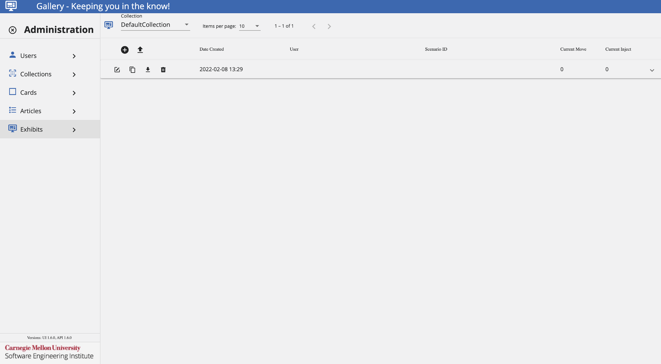Delete the exhibit with the trash icon
The image size is (661, 364).
(x=163, y=70)
